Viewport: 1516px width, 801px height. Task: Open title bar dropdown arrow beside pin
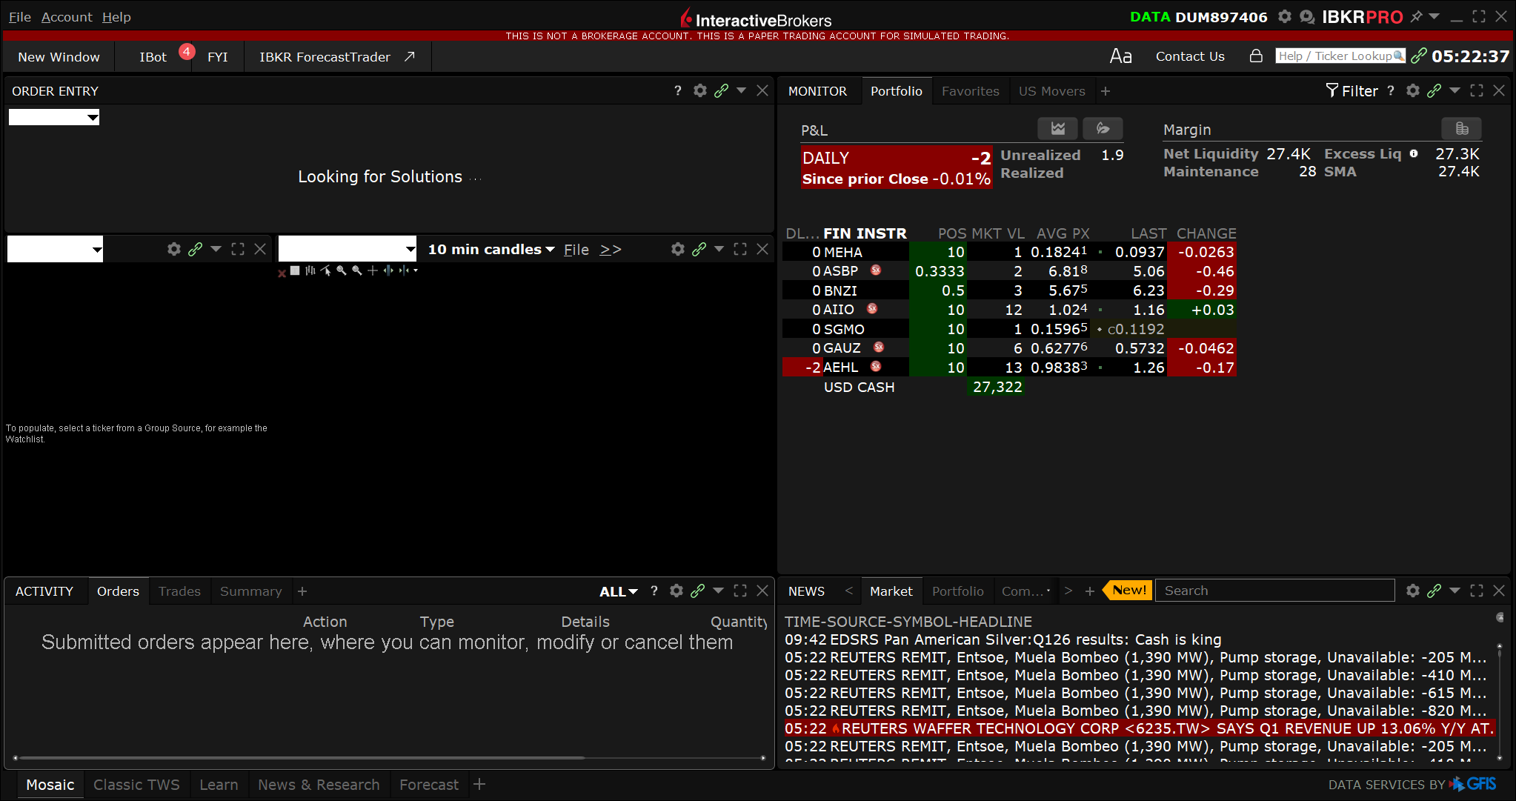coord(1434,16)
